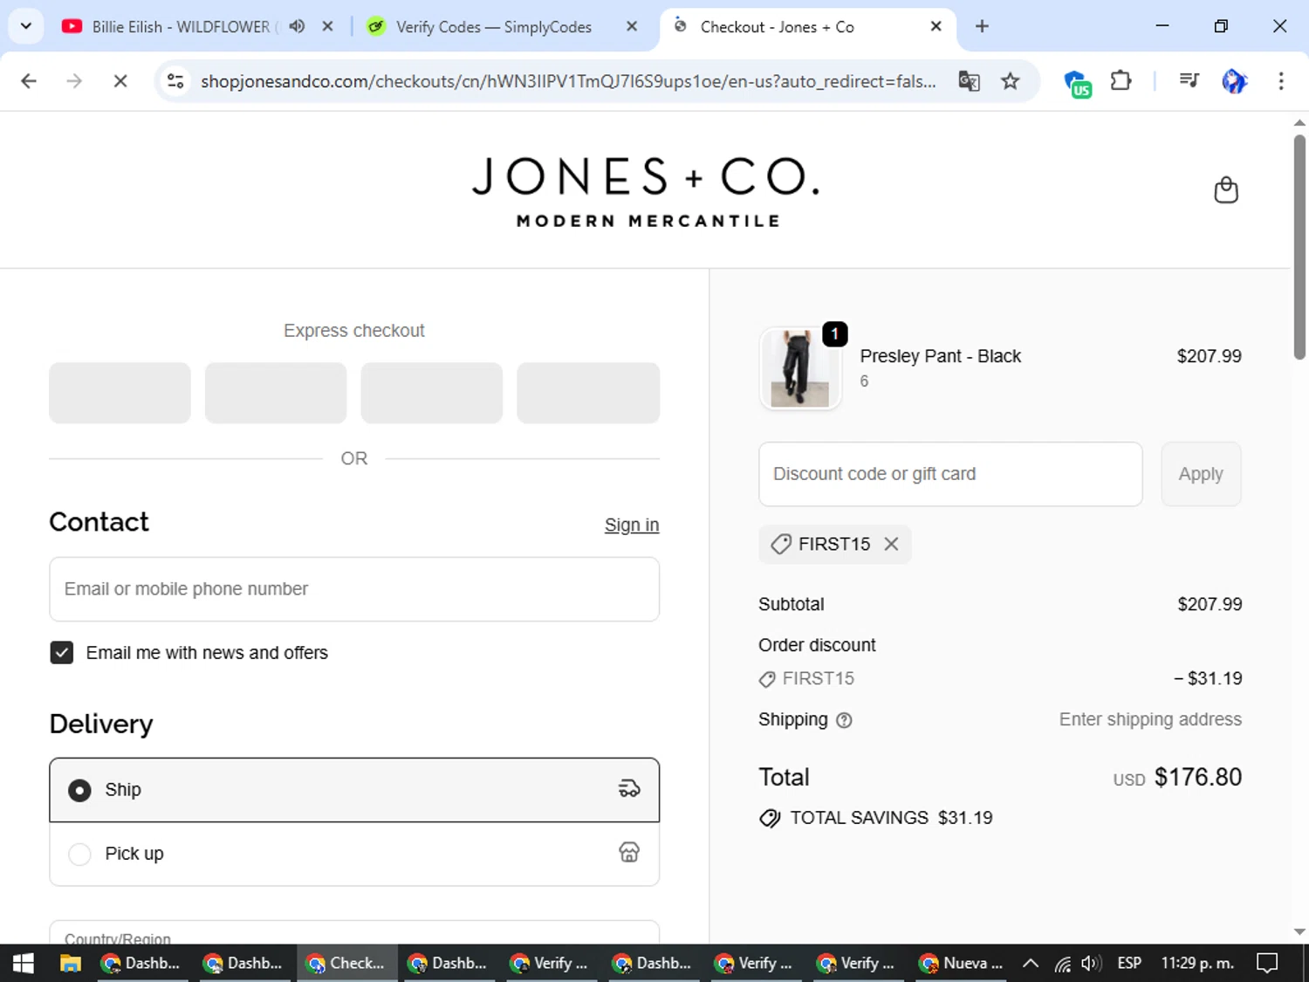Open the tab search dropdown arrow
Image resolution: width=1309 pixels, height=982 pixels.
[26, 26]
